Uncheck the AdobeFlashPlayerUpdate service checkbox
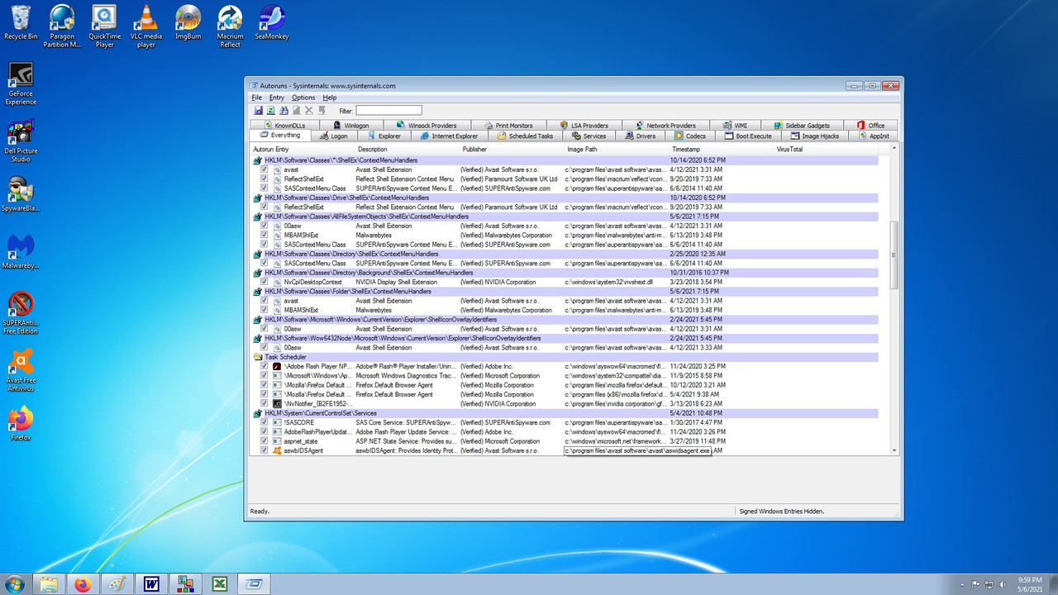Image resolution: width=1058 pixels, height=595 pixels. coord(264,431)
